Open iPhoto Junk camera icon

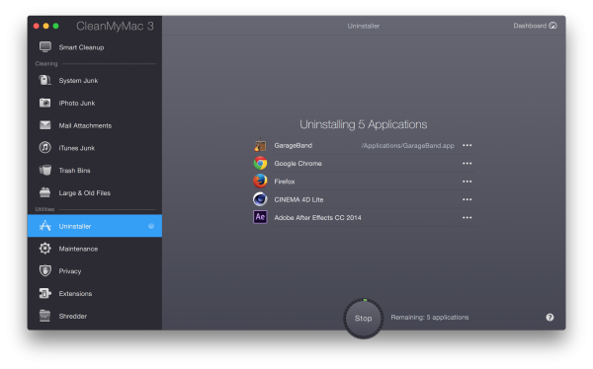45,103
